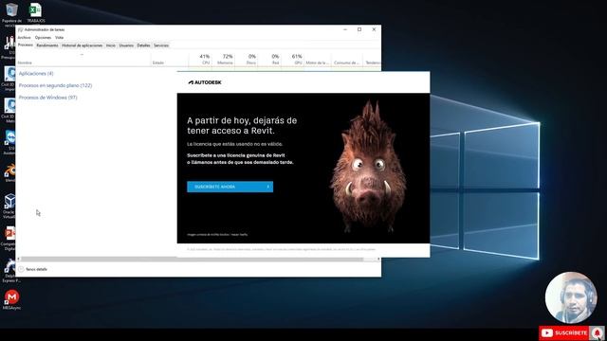
Task: Open the Vista menu in Task Manager
Action: tap(59, 38)
